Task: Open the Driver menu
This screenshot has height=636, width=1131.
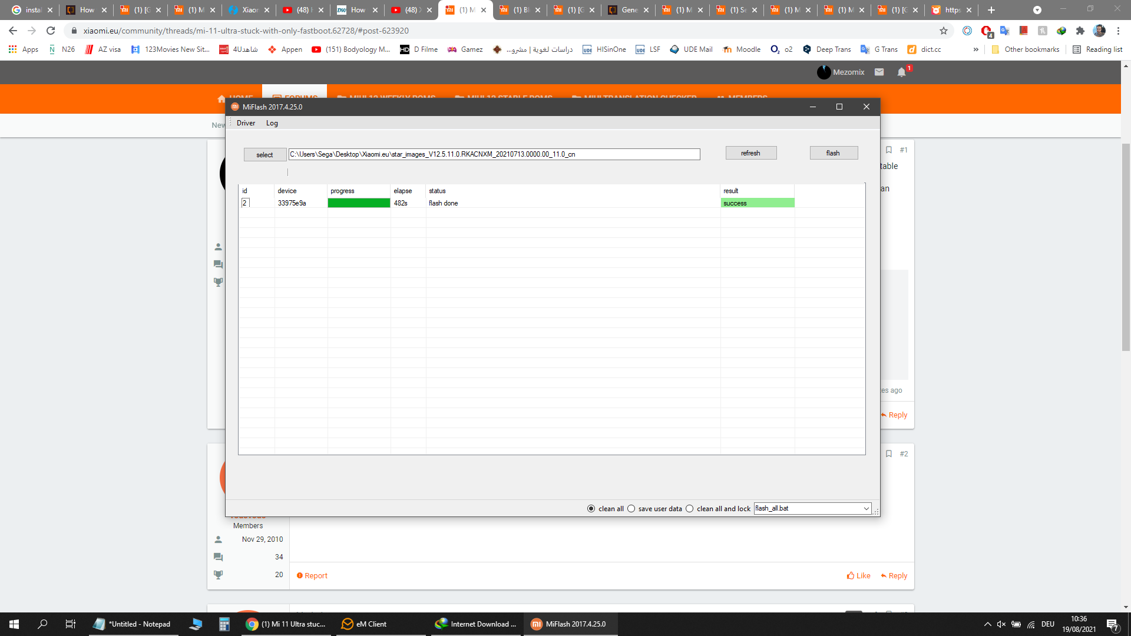Action: pos(246,123)
